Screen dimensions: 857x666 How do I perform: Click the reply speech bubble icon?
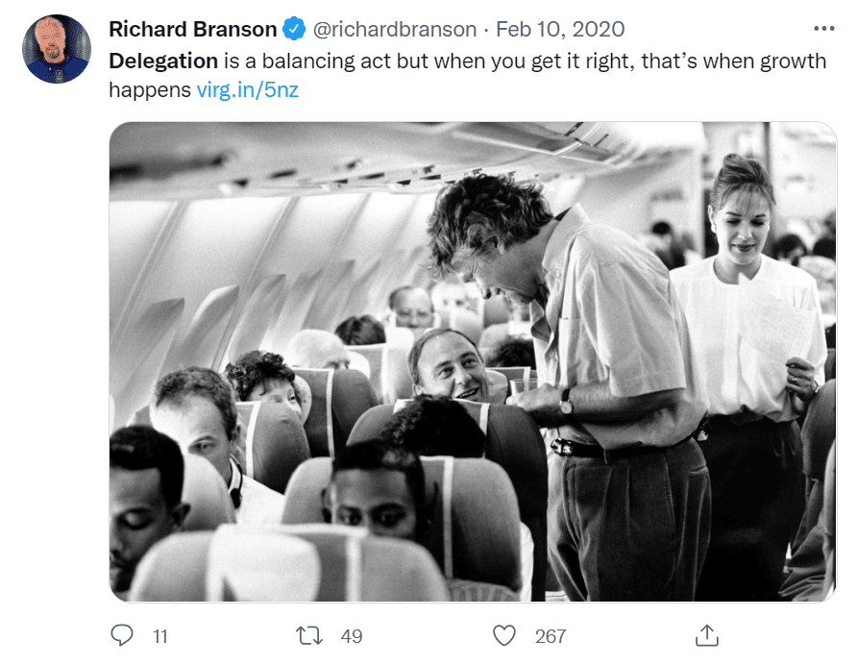click(x=122, y=635)
